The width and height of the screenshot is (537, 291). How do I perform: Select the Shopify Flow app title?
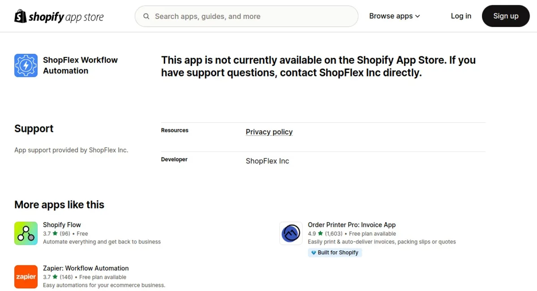click(x=62, y=224)
